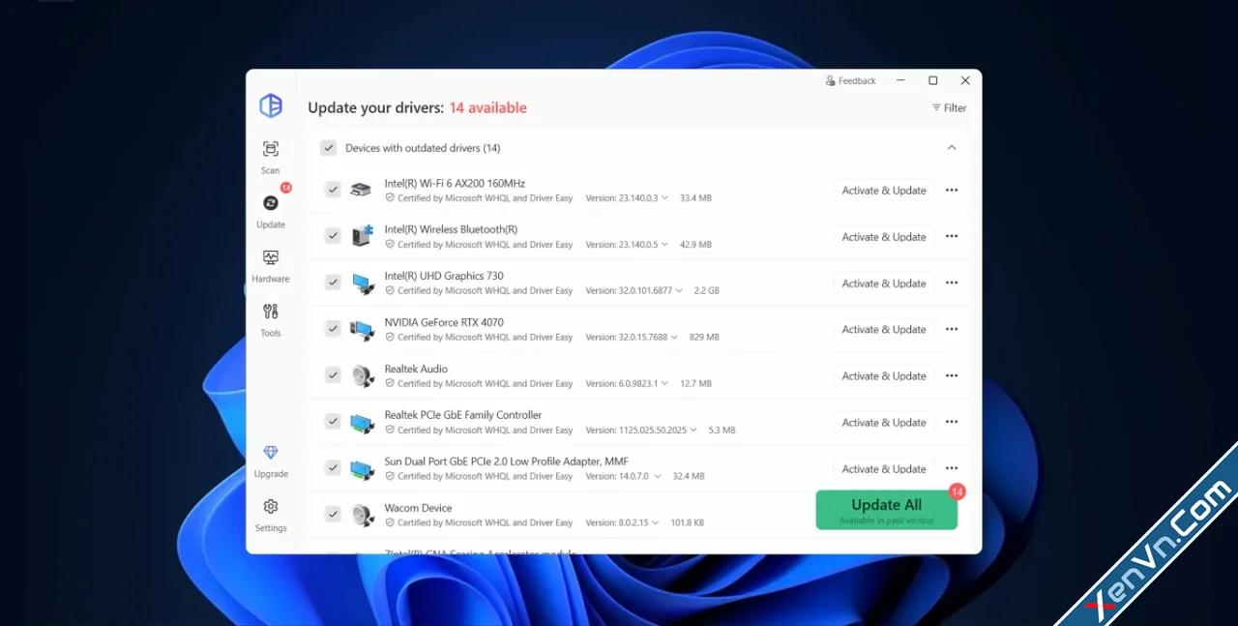
Task: Select the NVIDIA GeForce RTX 4070 name text
Action: pyautogui.click(x=444, y=322)
